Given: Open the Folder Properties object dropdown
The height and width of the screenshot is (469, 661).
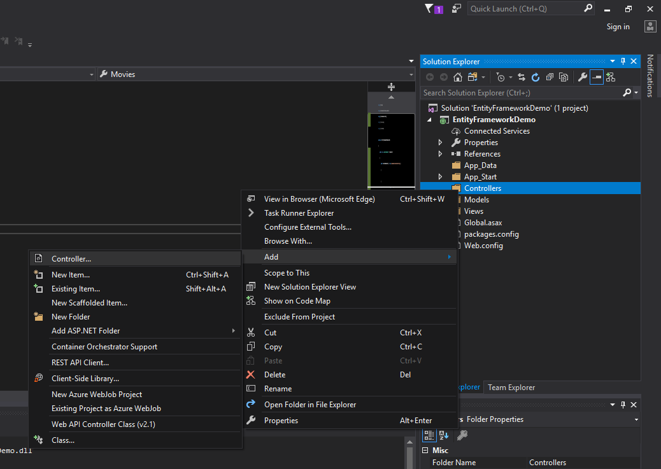Looking at the screenshot, I should pyautogui.click(x=636, y=419).
